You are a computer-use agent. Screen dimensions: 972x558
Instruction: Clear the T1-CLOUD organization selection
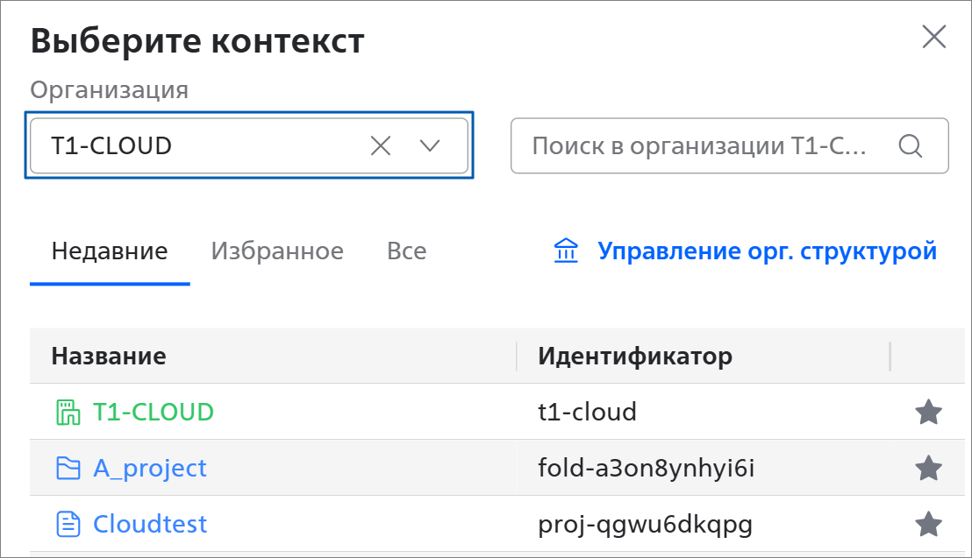pos(381,146)
